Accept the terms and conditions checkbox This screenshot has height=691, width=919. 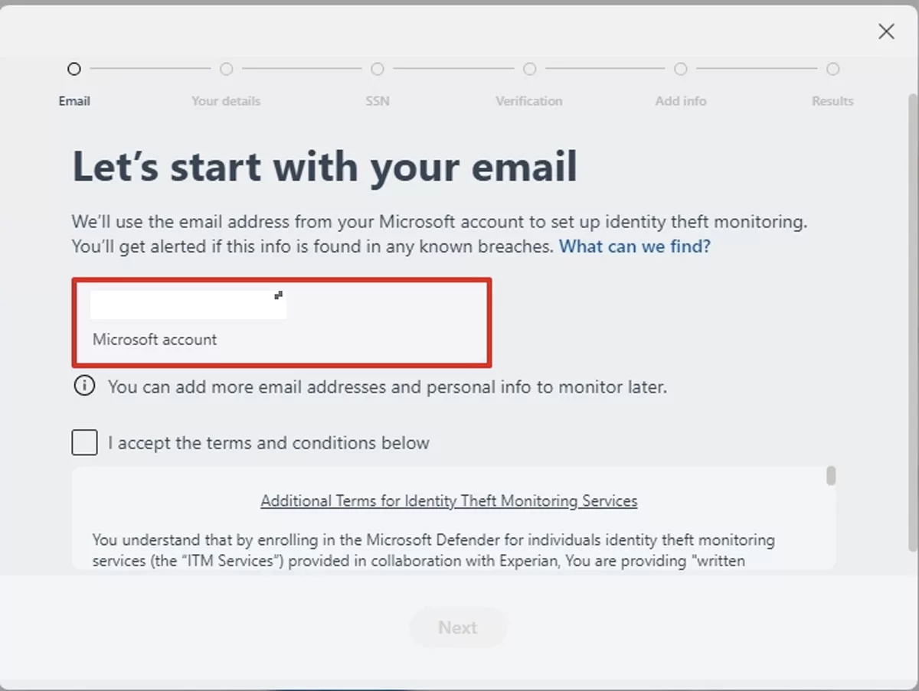point(84,442)
